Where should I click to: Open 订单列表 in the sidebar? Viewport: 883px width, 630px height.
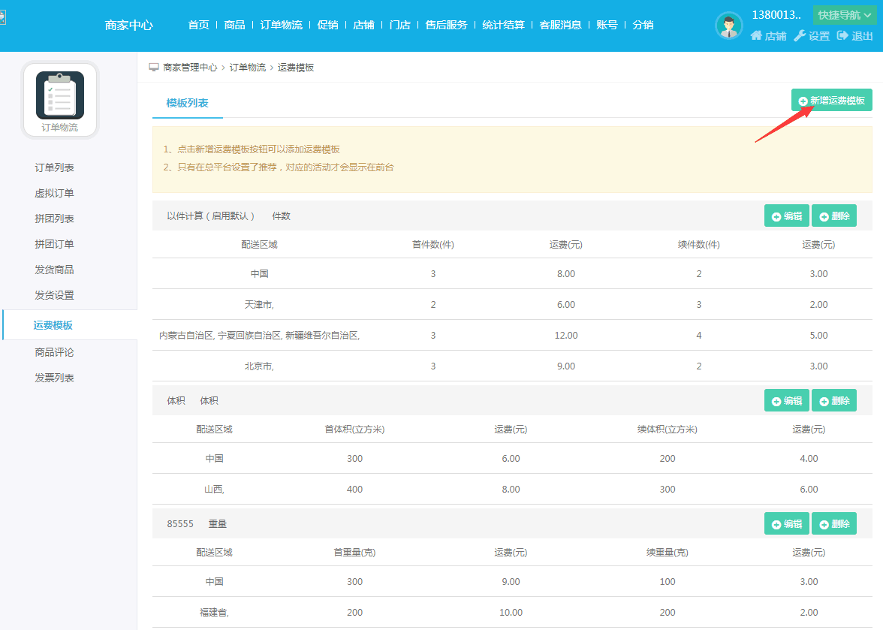coord(54,167)
